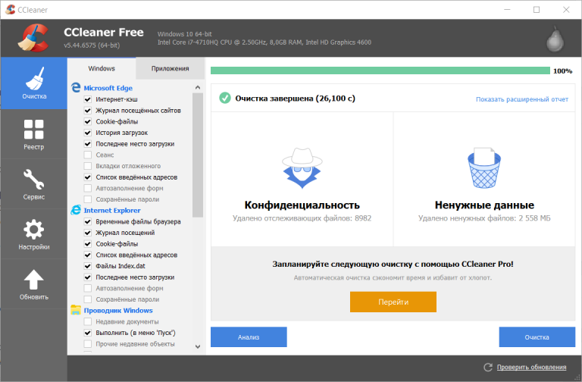
Task: Click the blue Очистка button
Action: click(537, 337)
